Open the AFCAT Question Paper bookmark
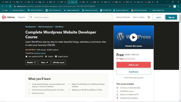Image resolution: width=181 pixels, height=102 pixels. (54, 10)
